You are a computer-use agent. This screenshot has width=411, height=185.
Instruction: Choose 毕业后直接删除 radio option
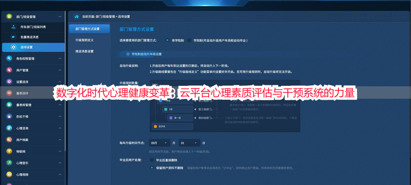152,160
